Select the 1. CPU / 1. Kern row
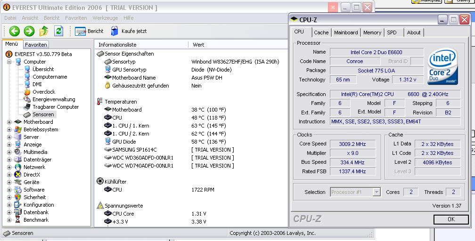Screen dimensions: 475x241 [191, 126]
